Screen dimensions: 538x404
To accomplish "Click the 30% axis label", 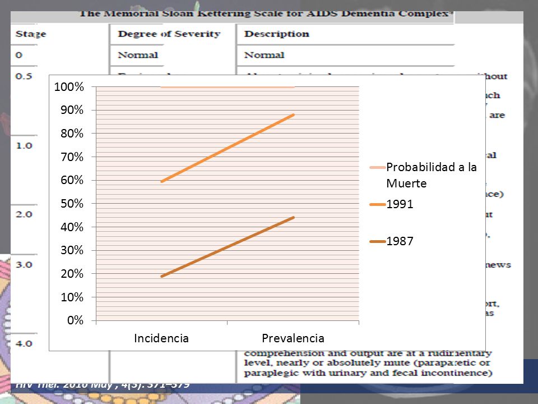I will [72, 250].
